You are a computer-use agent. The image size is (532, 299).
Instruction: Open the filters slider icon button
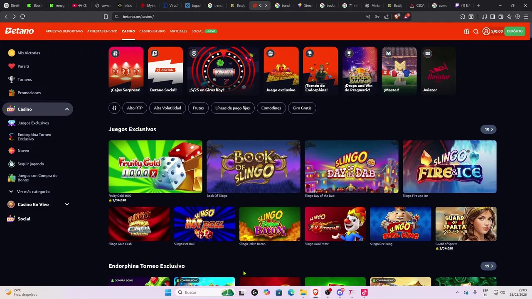click(114, 108)
